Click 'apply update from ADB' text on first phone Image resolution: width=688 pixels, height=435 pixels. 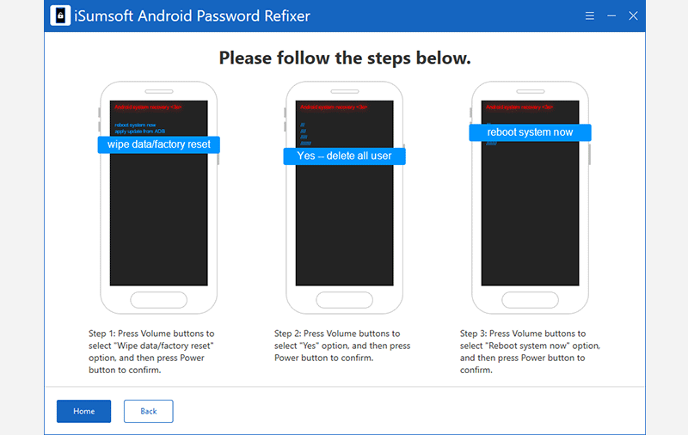[x=140, y=132]
